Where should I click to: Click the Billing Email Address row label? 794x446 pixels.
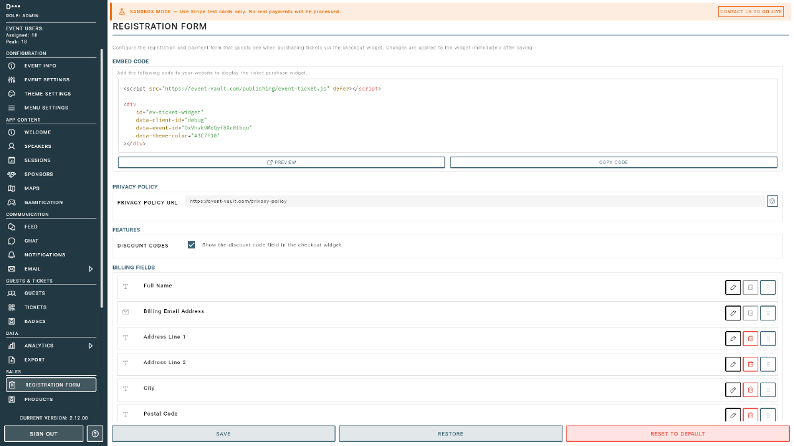point(173,311)
